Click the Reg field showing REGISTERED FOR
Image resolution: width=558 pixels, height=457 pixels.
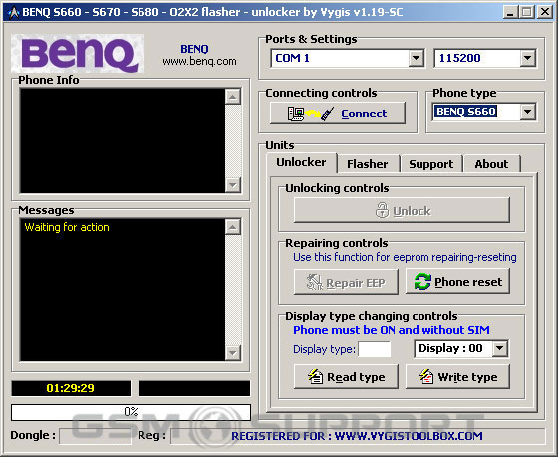(358, 436)
